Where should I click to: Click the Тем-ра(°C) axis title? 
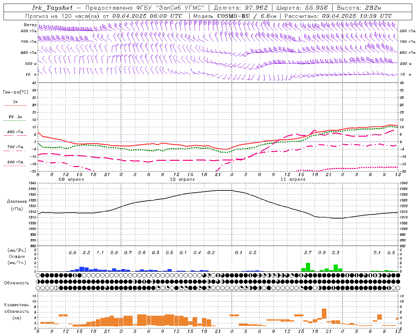15,92
